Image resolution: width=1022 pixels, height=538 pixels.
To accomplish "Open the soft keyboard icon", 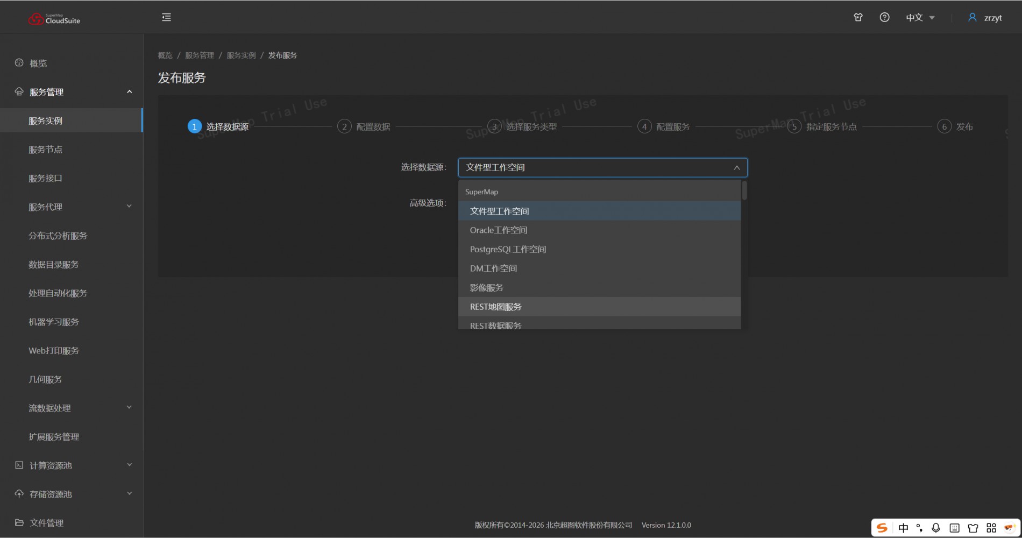I will click(954, 528).
